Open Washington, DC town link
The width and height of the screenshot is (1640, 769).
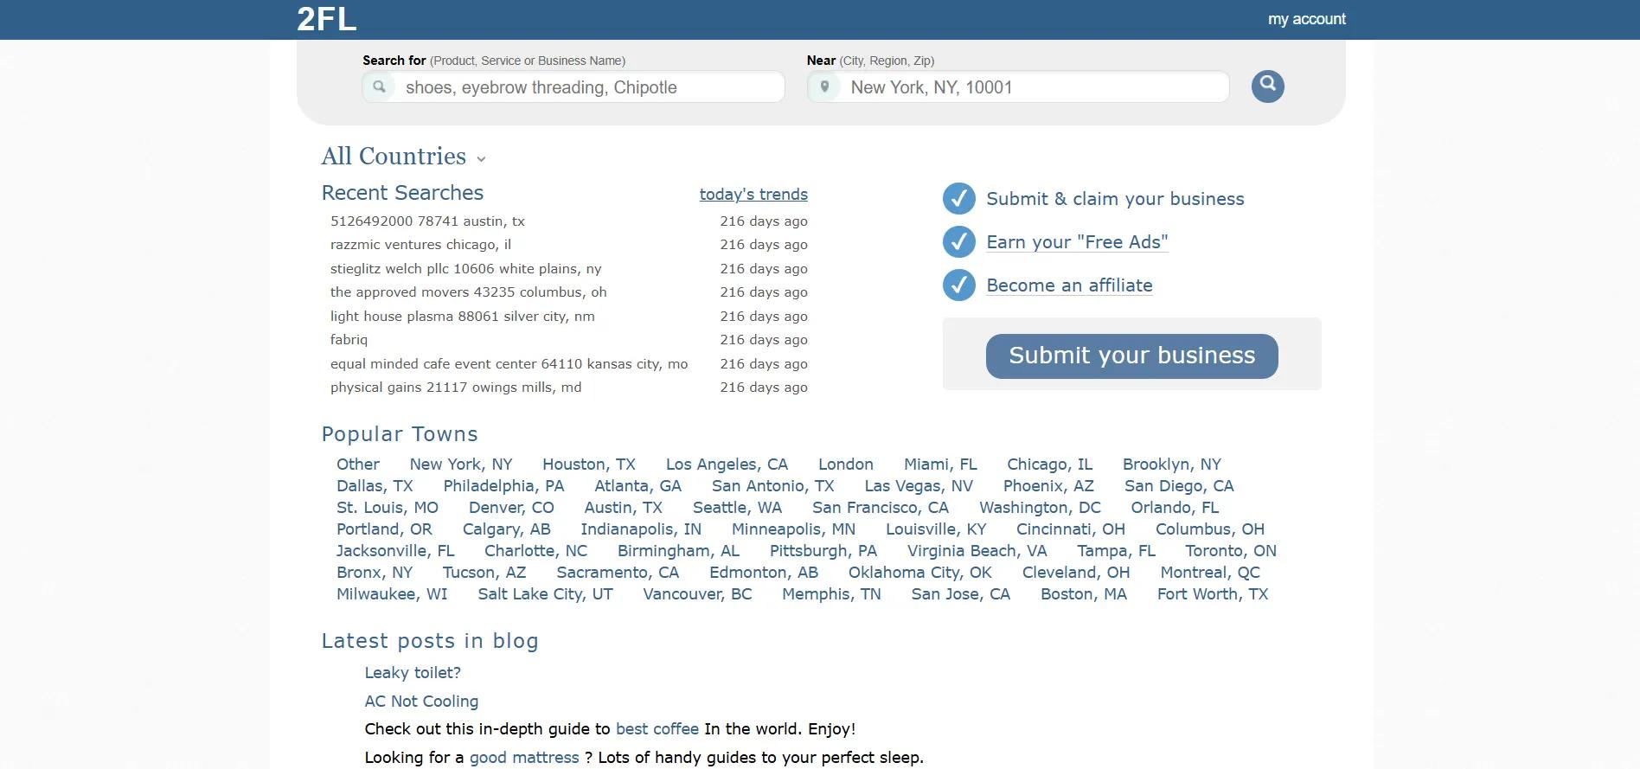pos(1040,508)
